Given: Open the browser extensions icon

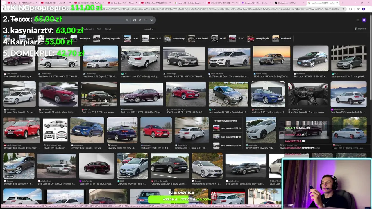Looking at the screenshot, I should [x=350, y=9].
